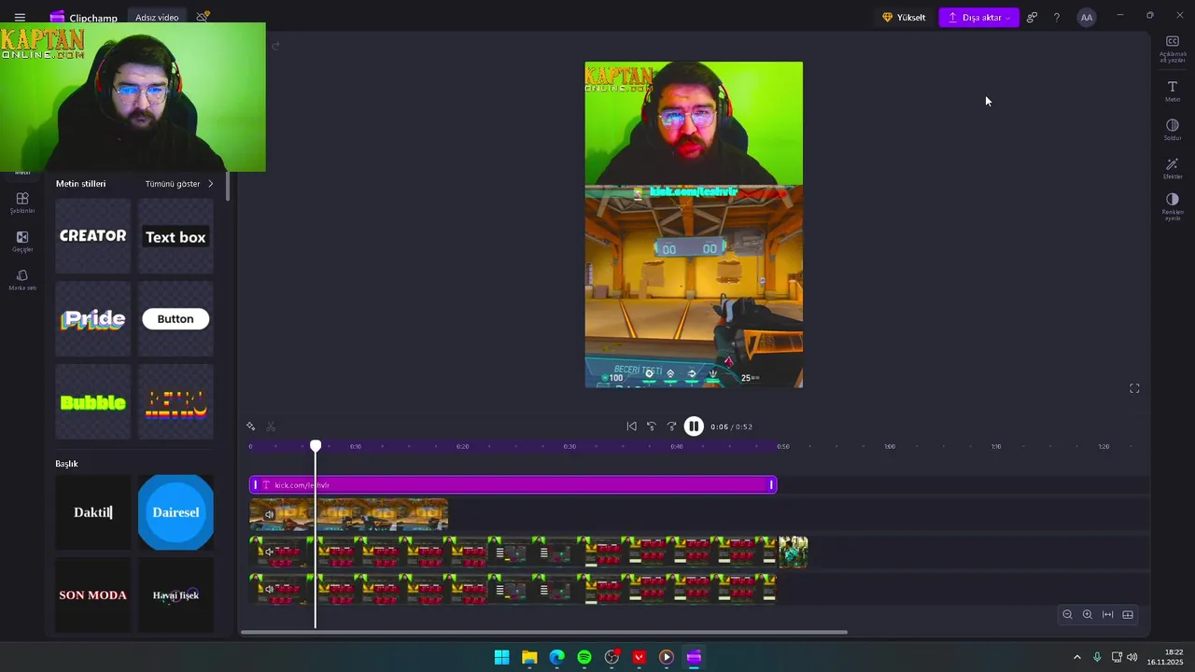Open the Metin text properties panel
The height and width of the screenshot is (672, 1195).
[1172, 91]
